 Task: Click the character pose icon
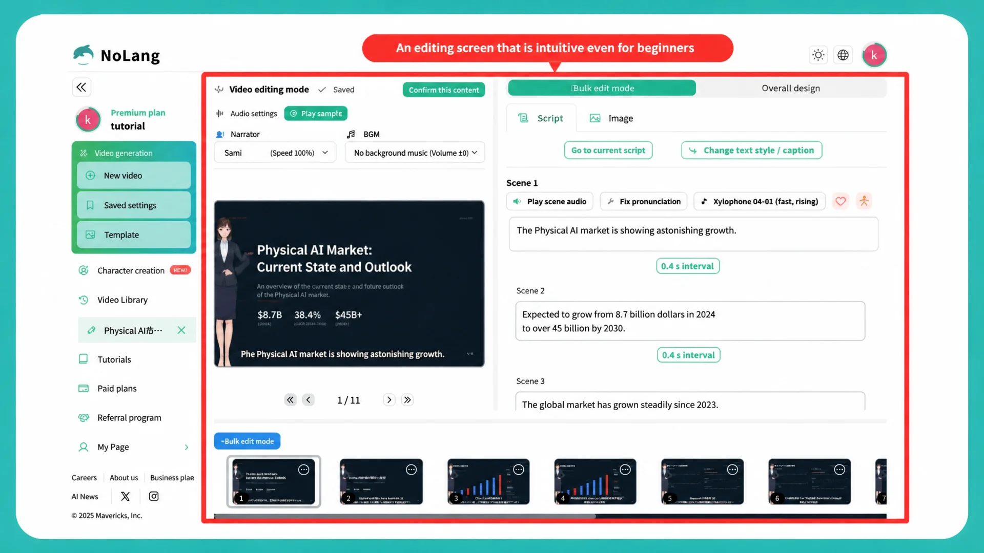864,201
